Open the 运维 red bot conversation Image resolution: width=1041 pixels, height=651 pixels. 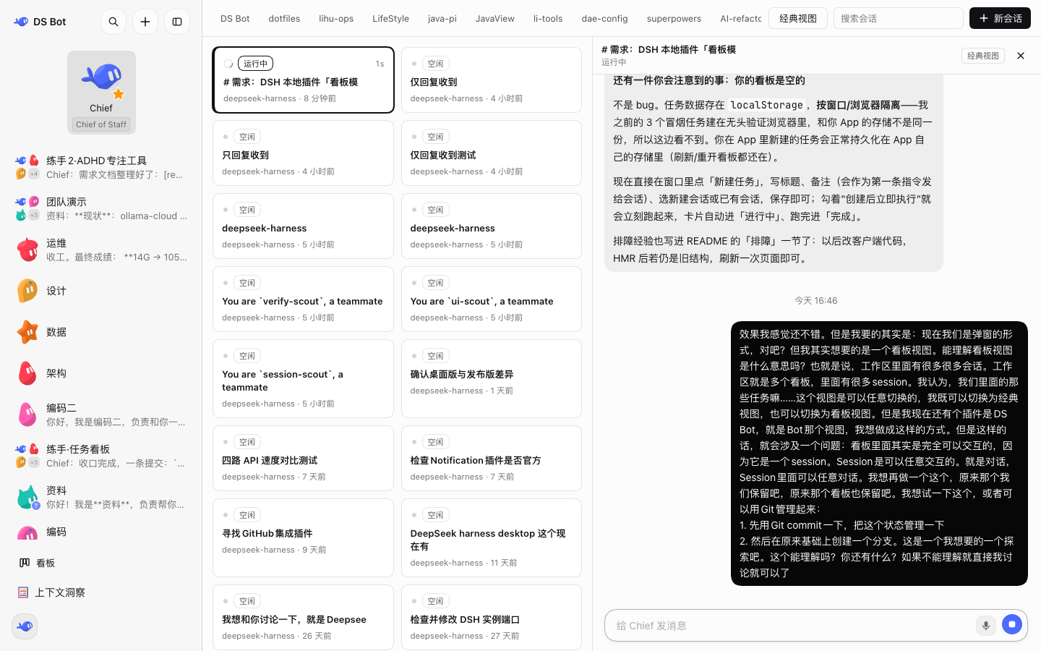pos(101,250)
